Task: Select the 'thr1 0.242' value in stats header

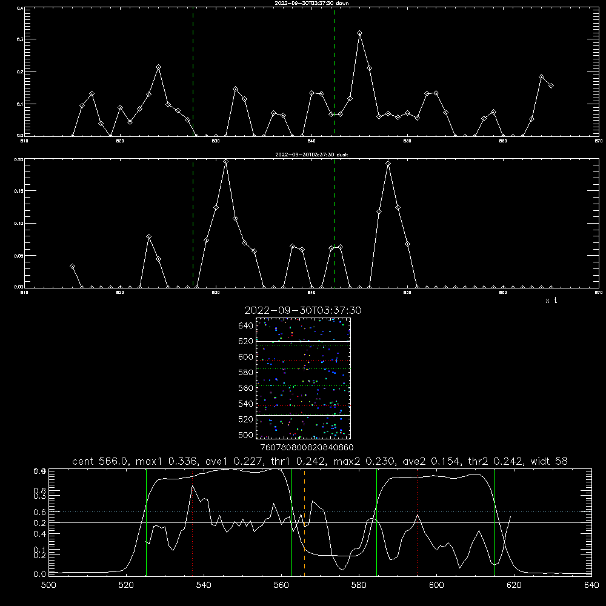Action: click(x=301, y=461)
